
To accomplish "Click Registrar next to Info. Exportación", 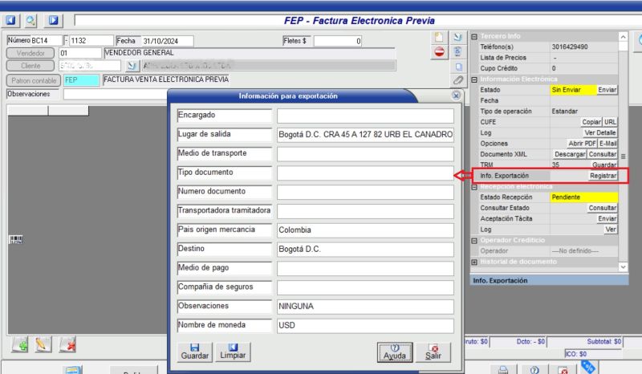I will coord(603,175).
